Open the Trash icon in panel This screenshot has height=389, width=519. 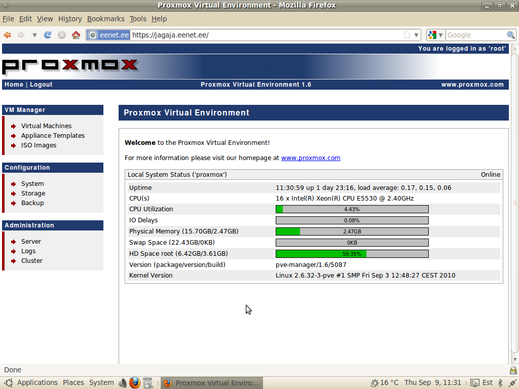click(x=148, y=383)
